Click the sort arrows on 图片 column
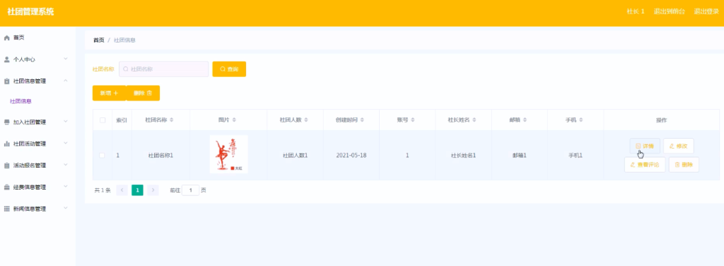This screenshot has height=266, width=724. pos(234,120)
